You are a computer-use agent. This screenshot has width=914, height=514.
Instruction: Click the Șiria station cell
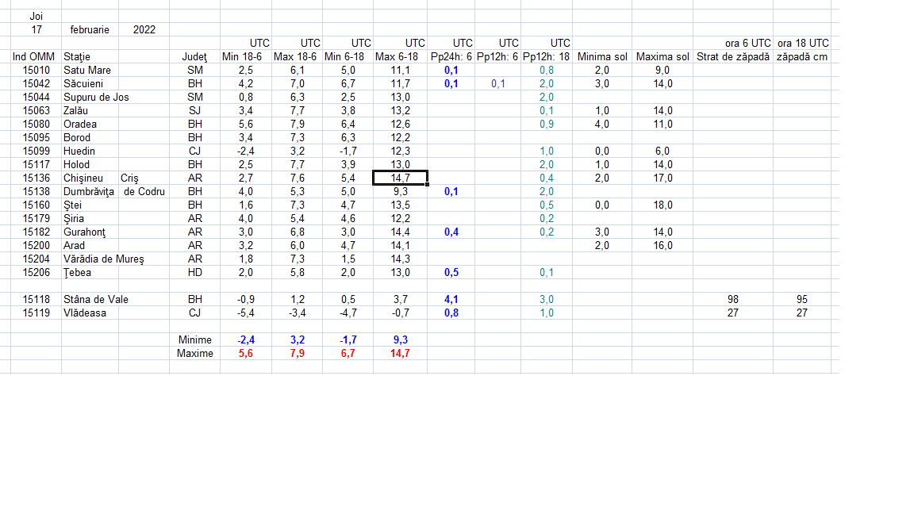pos(74,218)
